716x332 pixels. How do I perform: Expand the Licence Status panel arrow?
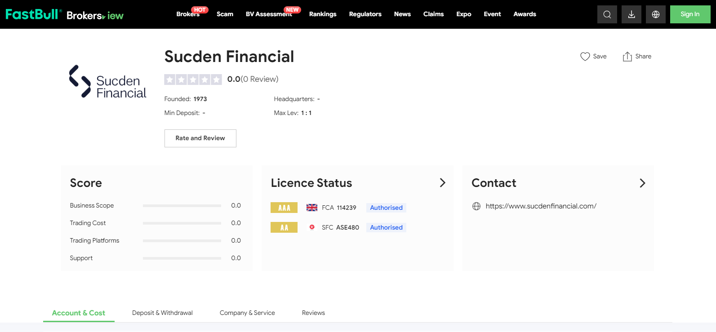tap(442, 183)
